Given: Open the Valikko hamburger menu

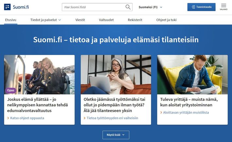Looking at the screenshot, I should [x=224, y=7].
